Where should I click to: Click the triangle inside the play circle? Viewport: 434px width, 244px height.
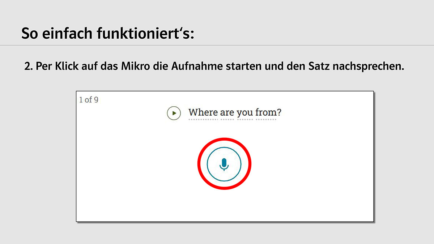174,113
